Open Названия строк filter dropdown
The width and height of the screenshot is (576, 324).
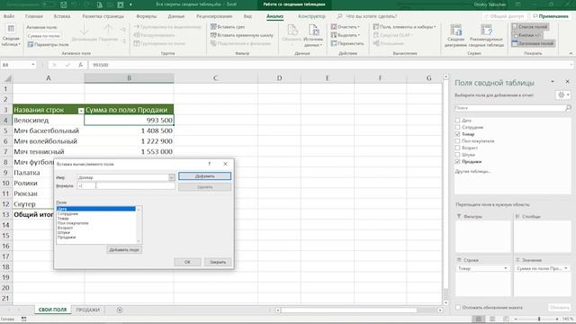[x=81, y=111]
